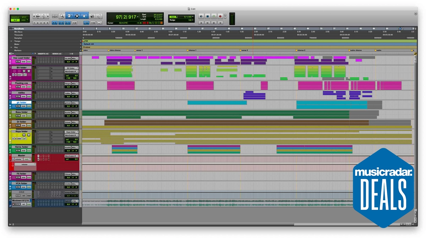This screenshot has width=426, height=240.
Task: Mute the BV folder track
Action: point(29,71)
